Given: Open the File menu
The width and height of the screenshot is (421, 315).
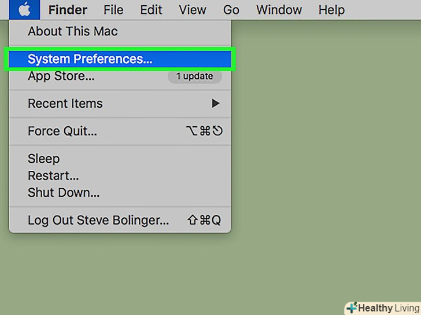Looking at the screenshot, I should coord(113,10).
